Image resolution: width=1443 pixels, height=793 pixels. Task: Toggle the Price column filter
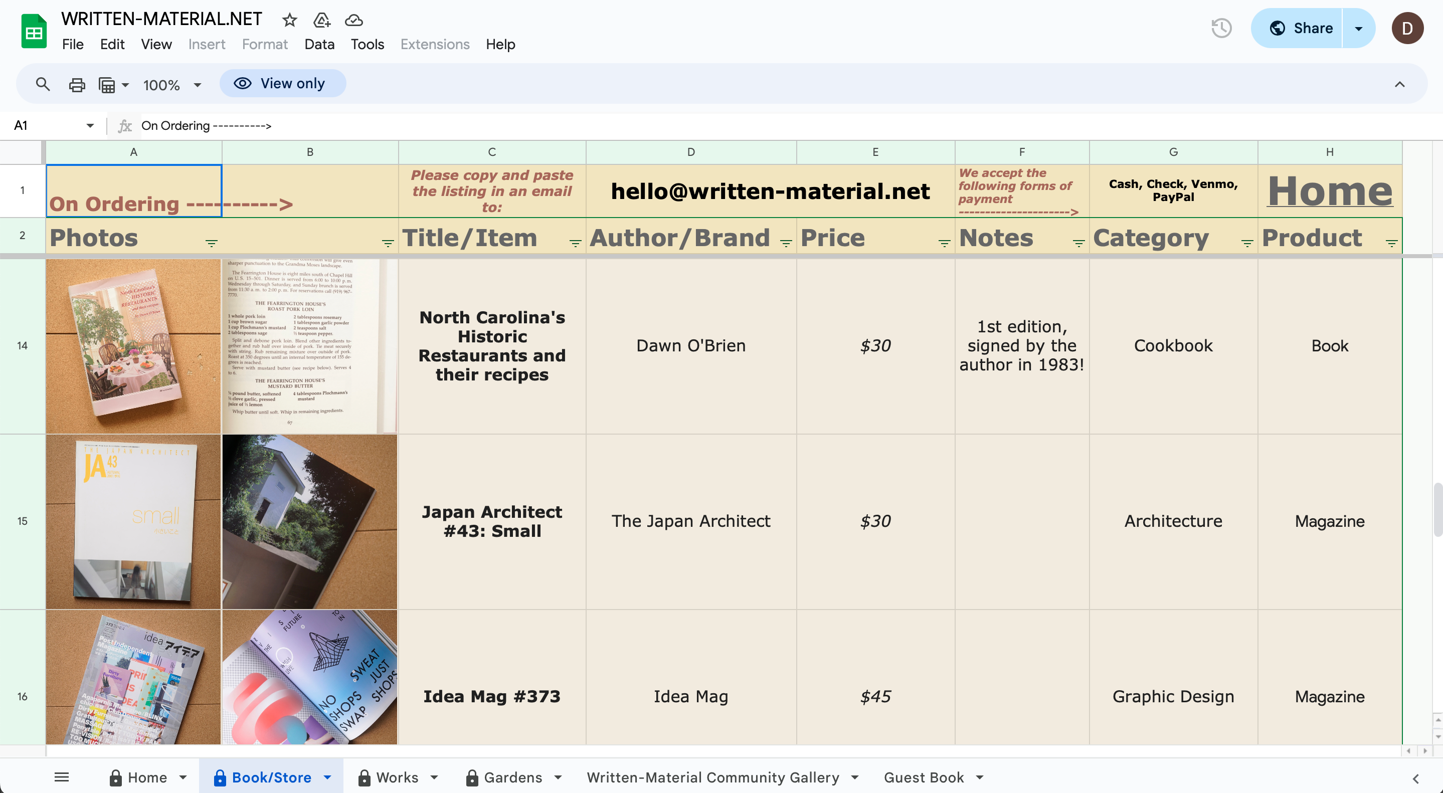[944, 243]
